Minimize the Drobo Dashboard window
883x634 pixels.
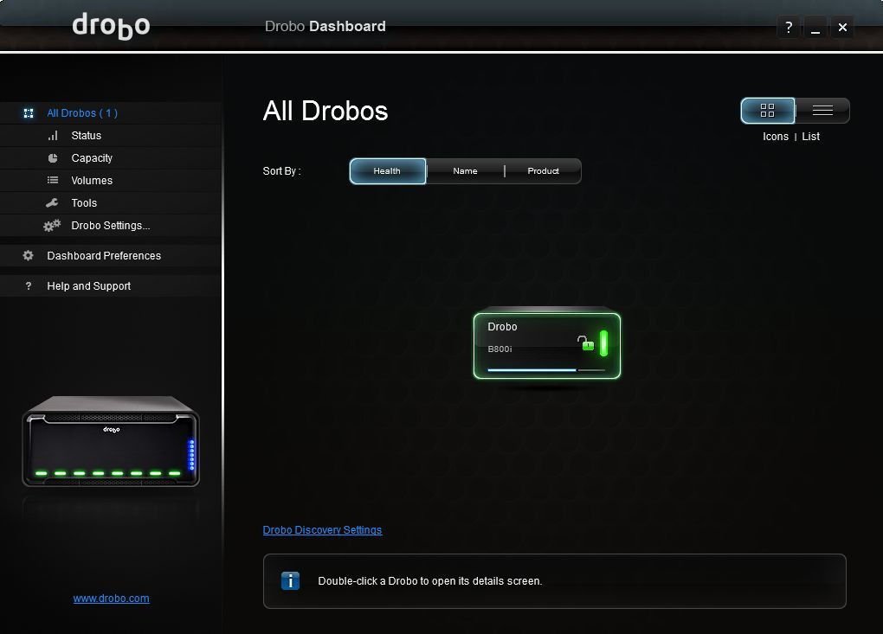tap(815, 27)
